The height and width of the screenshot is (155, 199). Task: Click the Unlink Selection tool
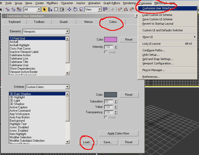pos(13,9)
